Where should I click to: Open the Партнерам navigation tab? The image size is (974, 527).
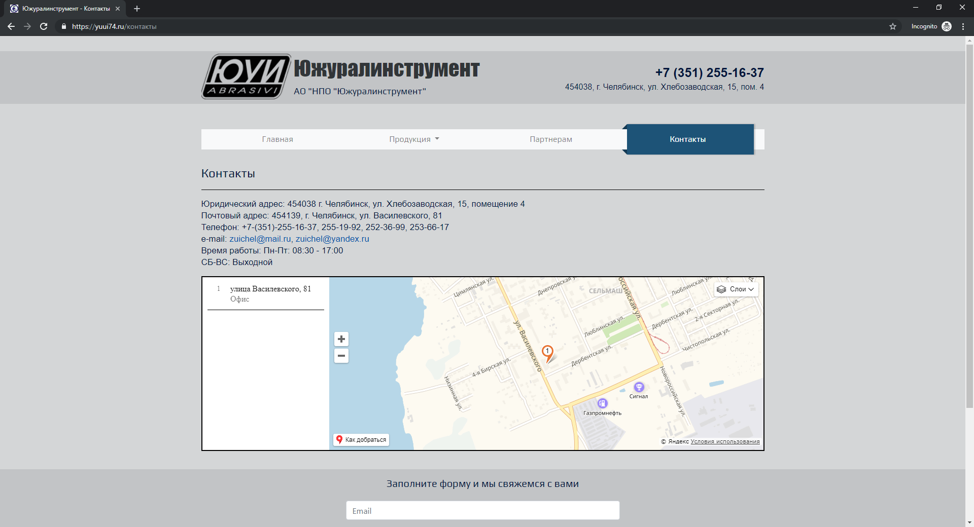(551, 139)
